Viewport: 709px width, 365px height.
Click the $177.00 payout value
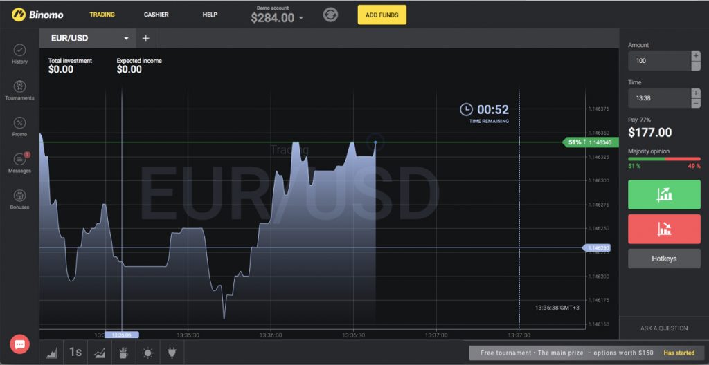pos(649,133)
